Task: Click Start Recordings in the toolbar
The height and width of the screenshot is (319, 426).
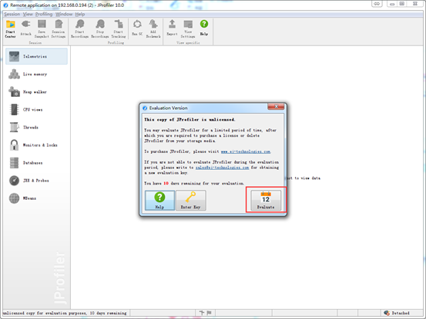Action: pyautogui.click(x=79, y=28)
